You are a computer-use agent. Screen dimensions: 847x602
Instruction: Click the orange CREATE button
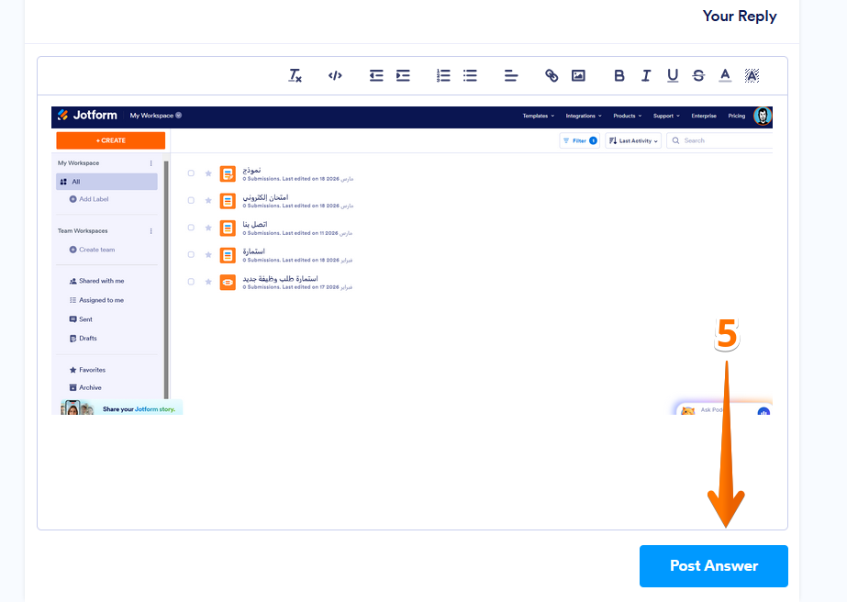111,140
